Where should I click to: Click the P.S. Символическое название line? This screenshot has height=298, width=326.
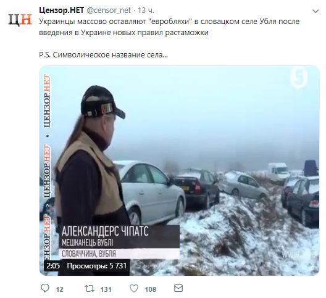(103, 55)
